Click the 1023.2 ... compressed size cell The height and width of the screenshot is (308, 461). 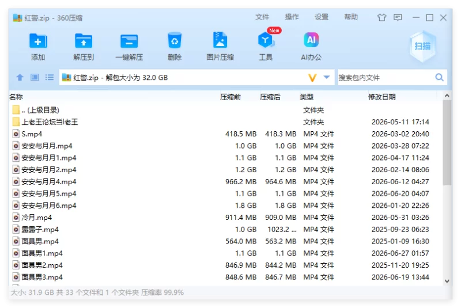(282, 229)
